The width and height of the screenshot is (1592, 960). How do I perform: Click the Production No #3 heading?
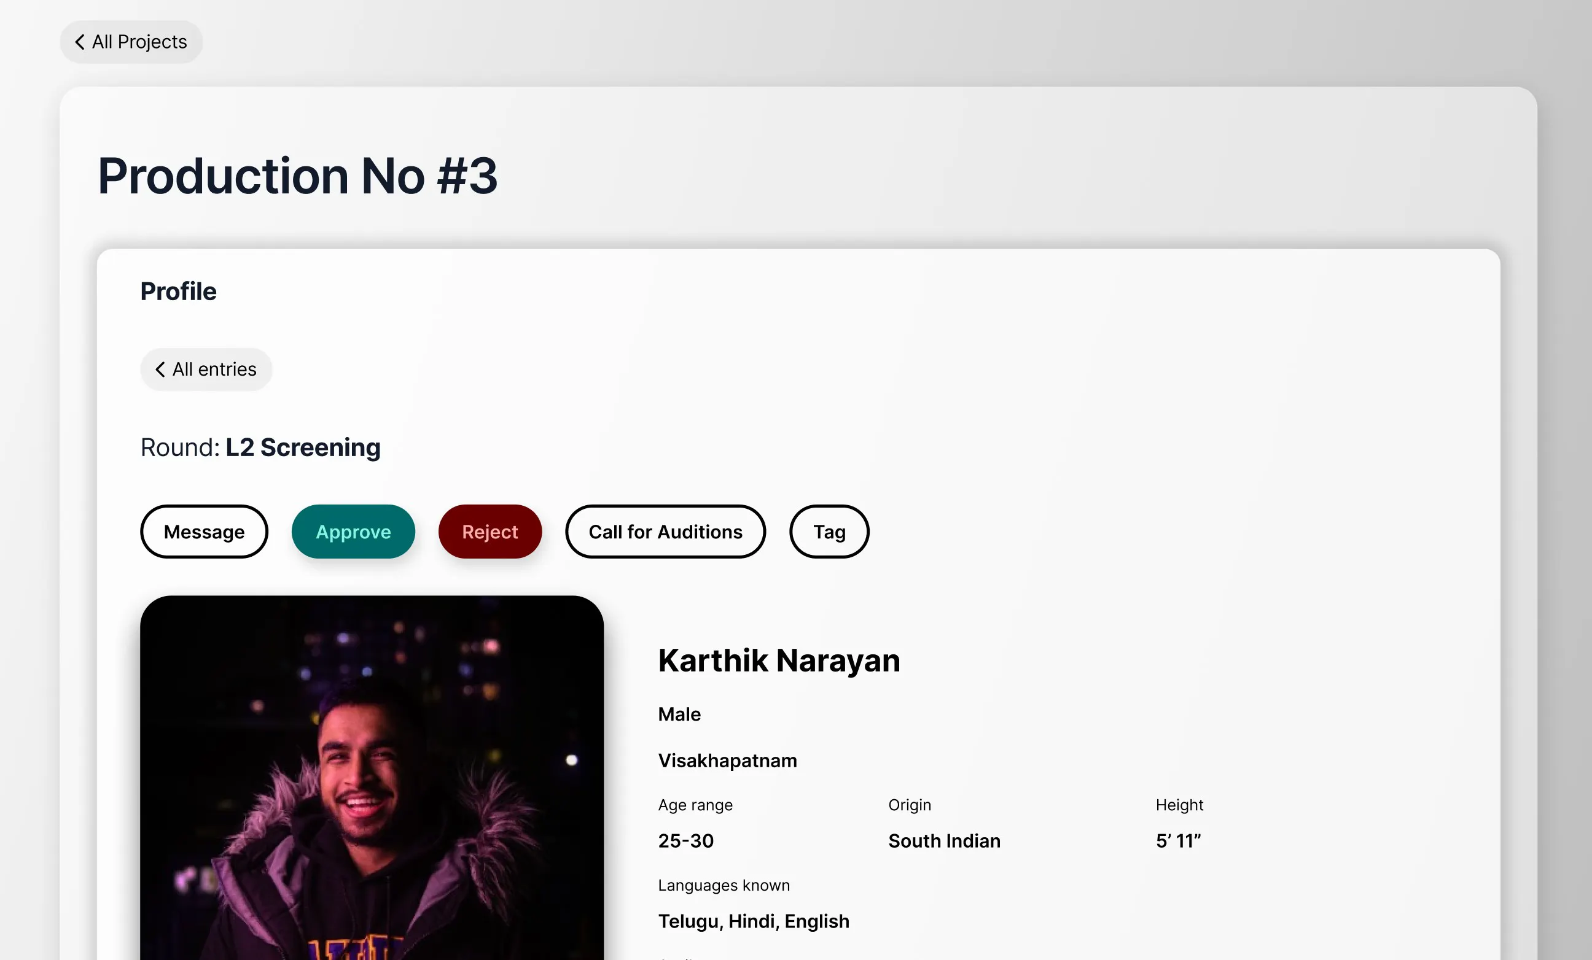point(297,176)
